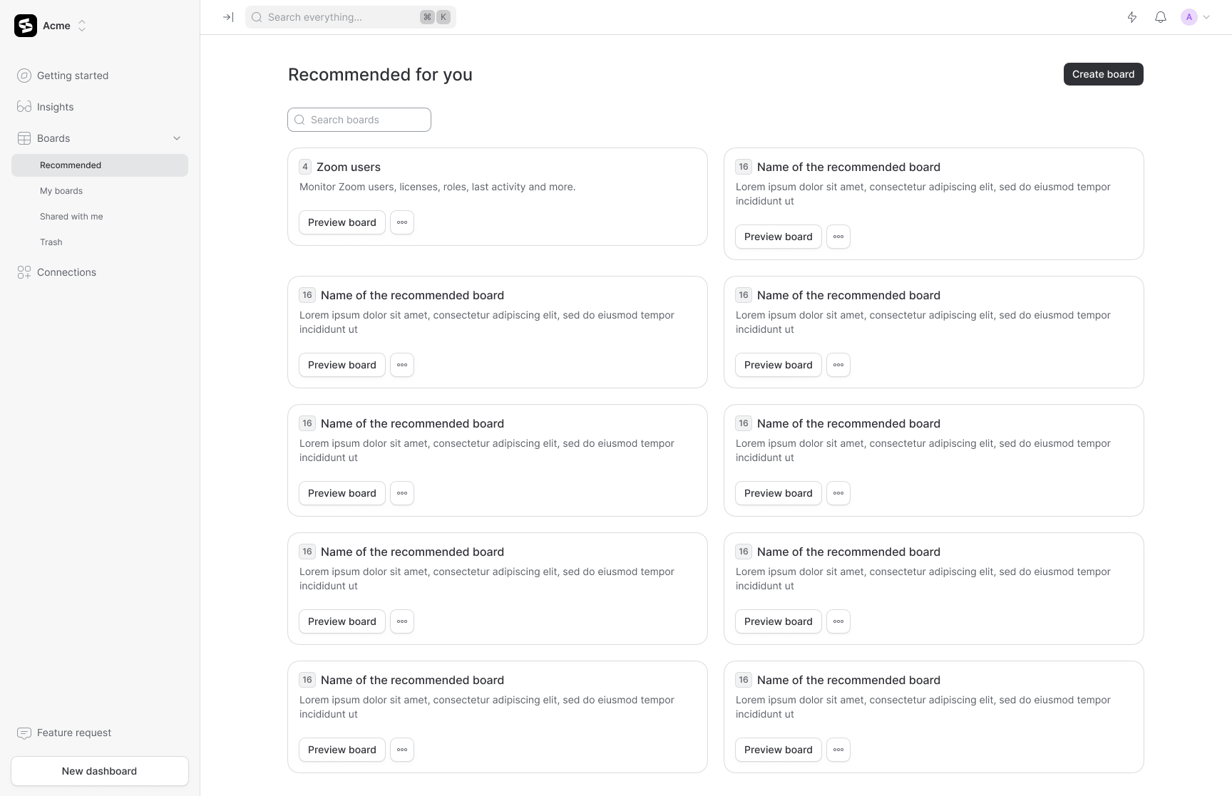Click the Acme workspace logo

(x=25, y=25)
